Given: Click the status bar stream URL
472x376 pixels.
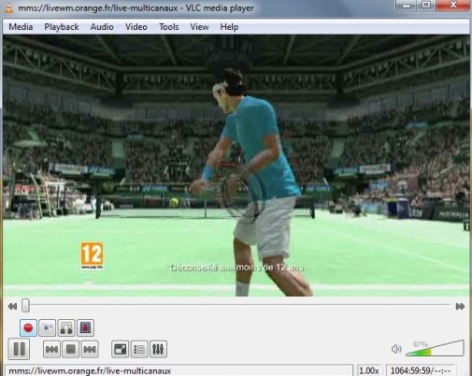Looking at the screenshot, I should point(90,371).
